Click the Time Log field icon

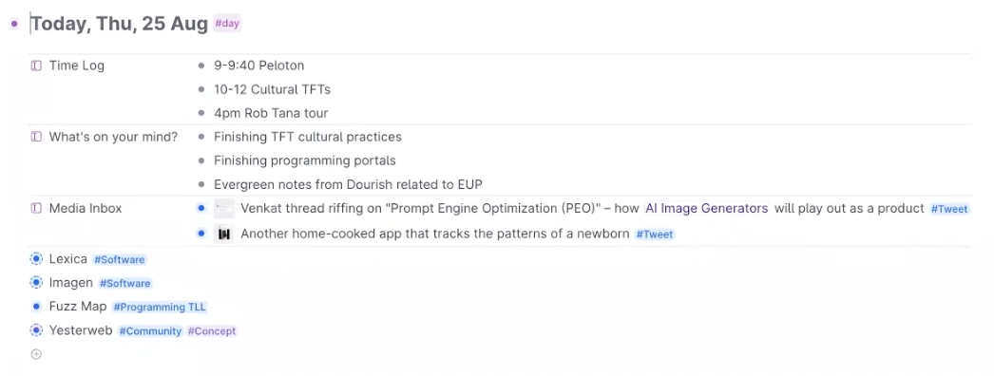[x=36, y=66]
